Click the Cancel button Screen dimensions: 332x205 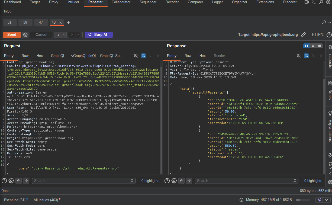(41, 35)
